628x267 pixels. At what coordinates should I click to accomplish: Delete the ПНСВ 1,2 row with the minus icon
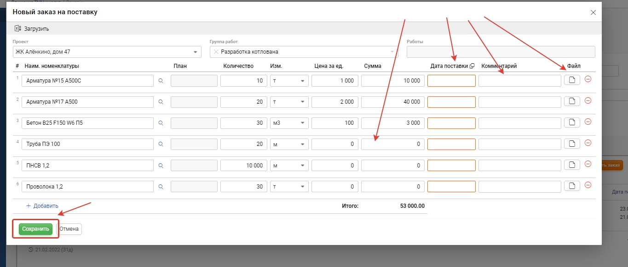[x=588, y=164]
